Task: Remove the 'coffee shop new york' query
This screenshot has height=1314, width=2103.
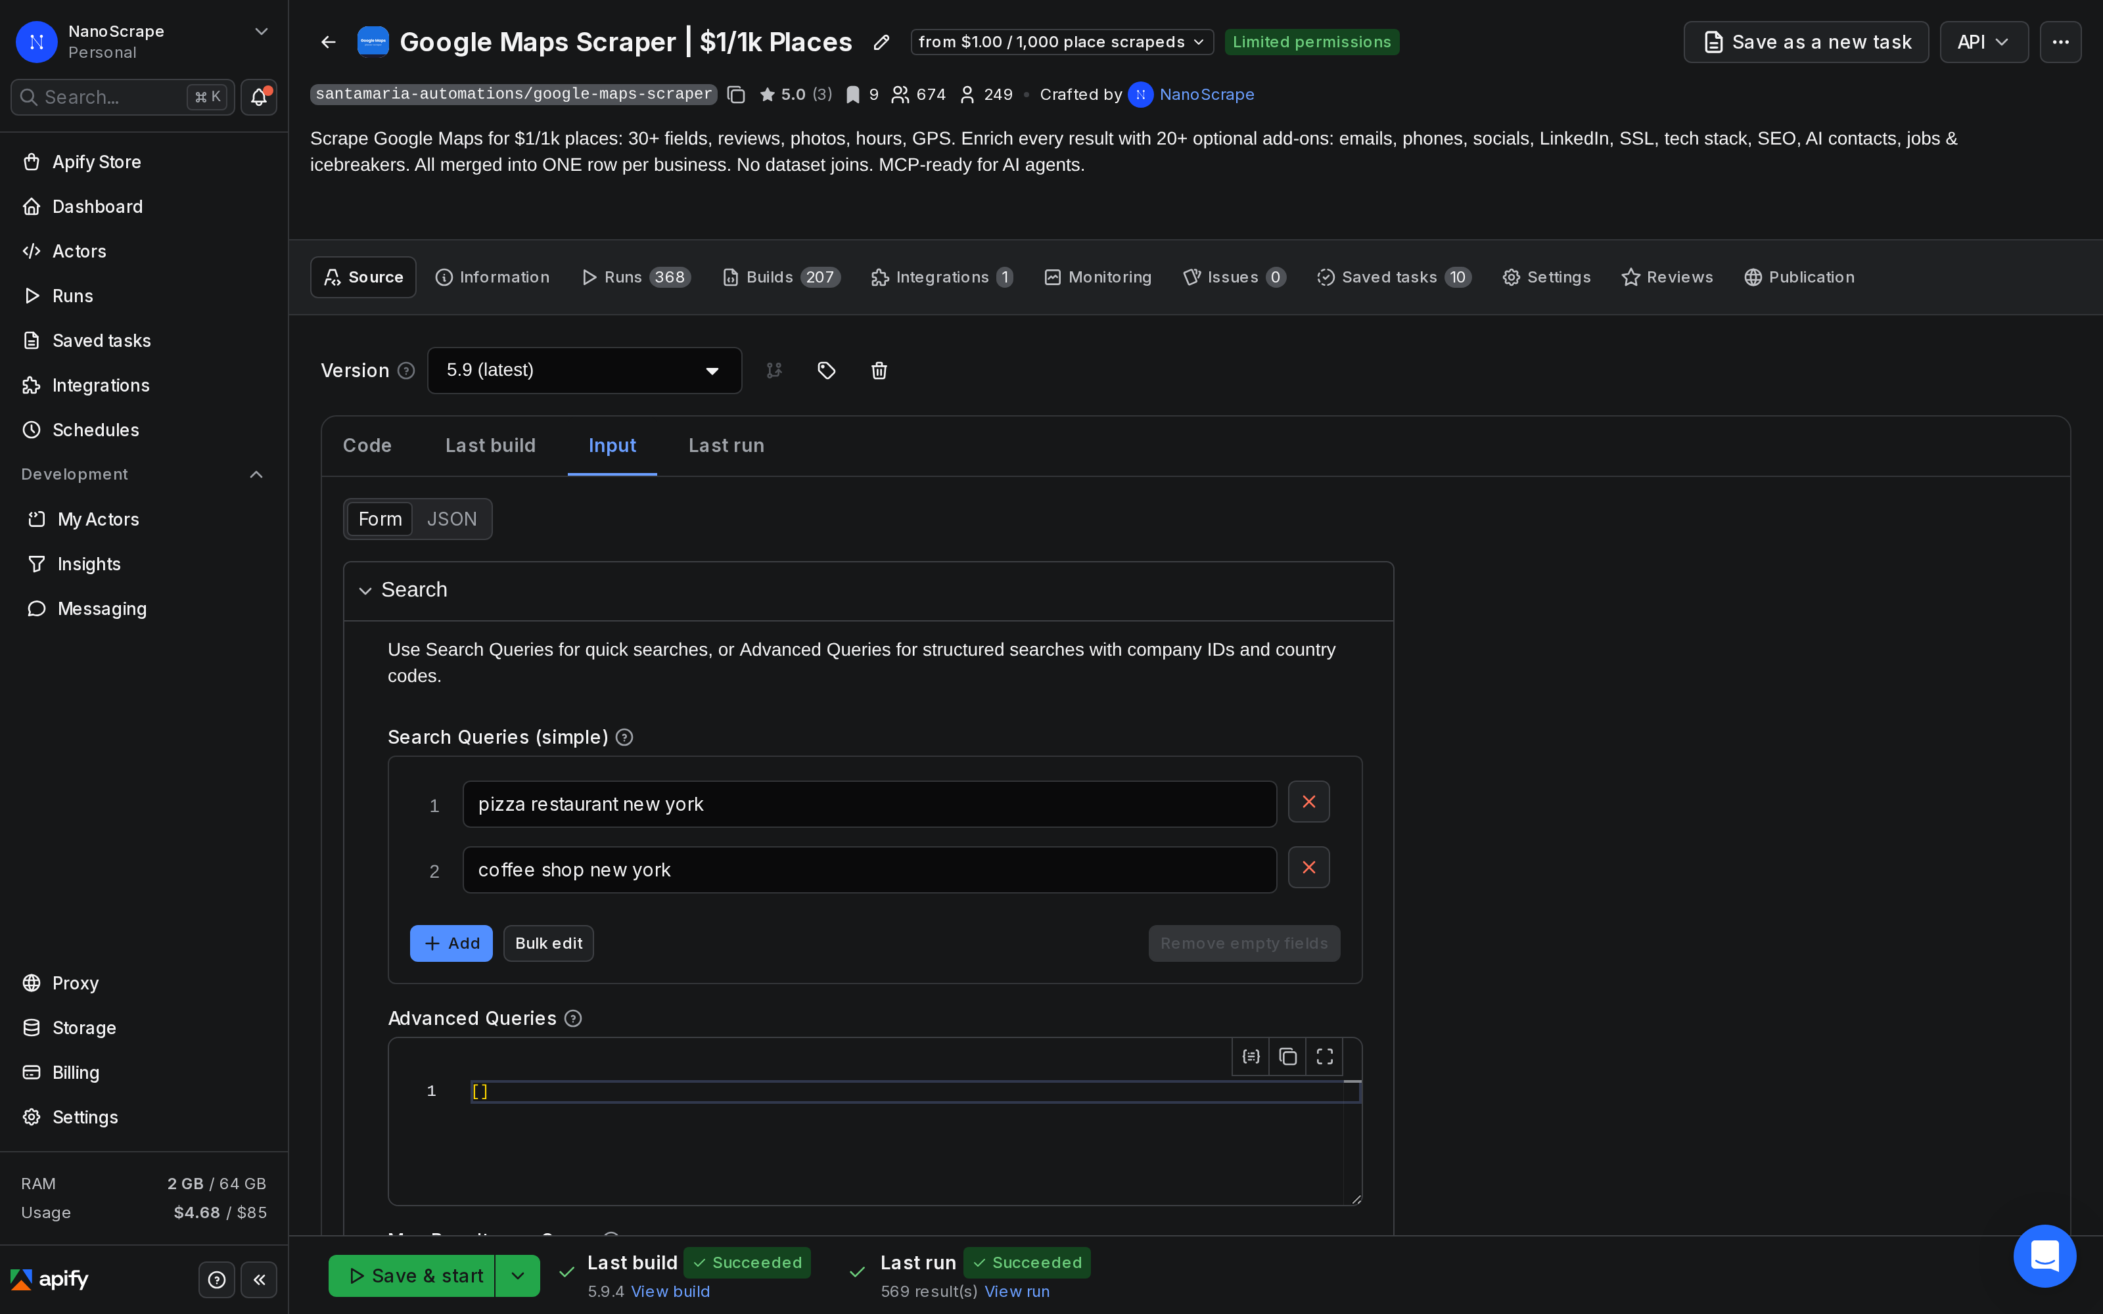Action: 1308,867
